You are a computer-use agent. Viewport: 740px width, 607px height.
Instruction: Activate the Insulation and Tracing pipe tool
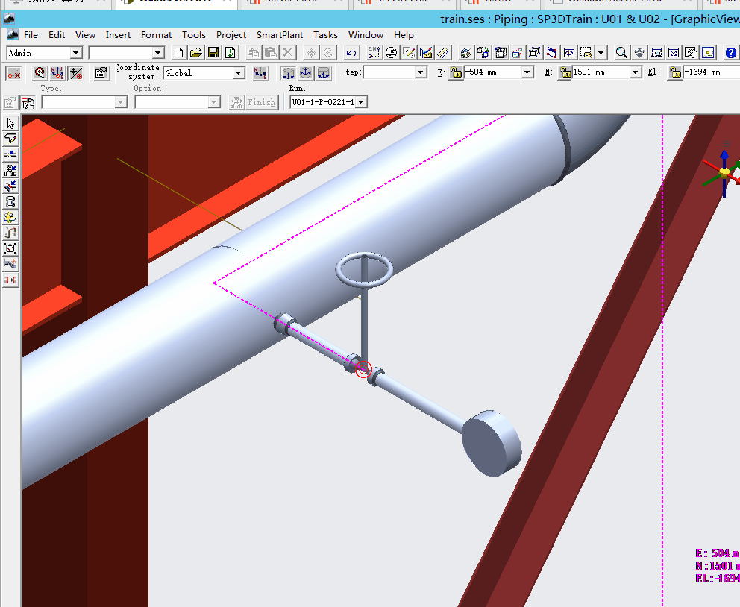click(x=10, y=264)
